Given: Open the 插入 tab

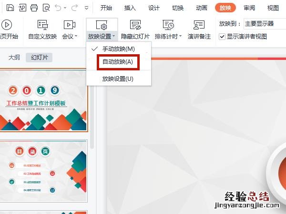Looking at the screenshot, I should pyautogui.click(x=130, y=8).
